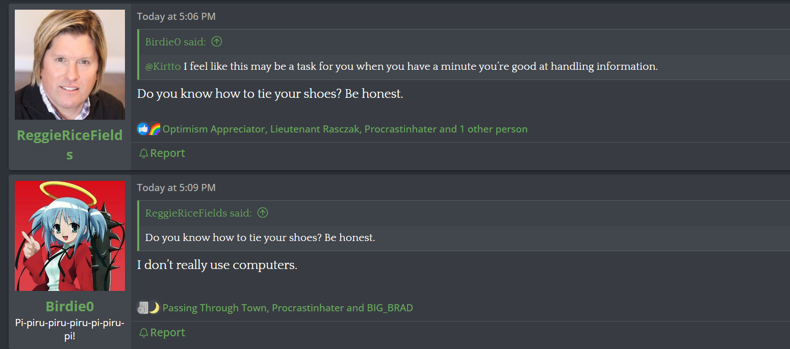The height and width of the screenshot is (349, 790).
Task: Click the Birdie0 anime avatar image
Action: pyautogui.click(x=70, y=236)
